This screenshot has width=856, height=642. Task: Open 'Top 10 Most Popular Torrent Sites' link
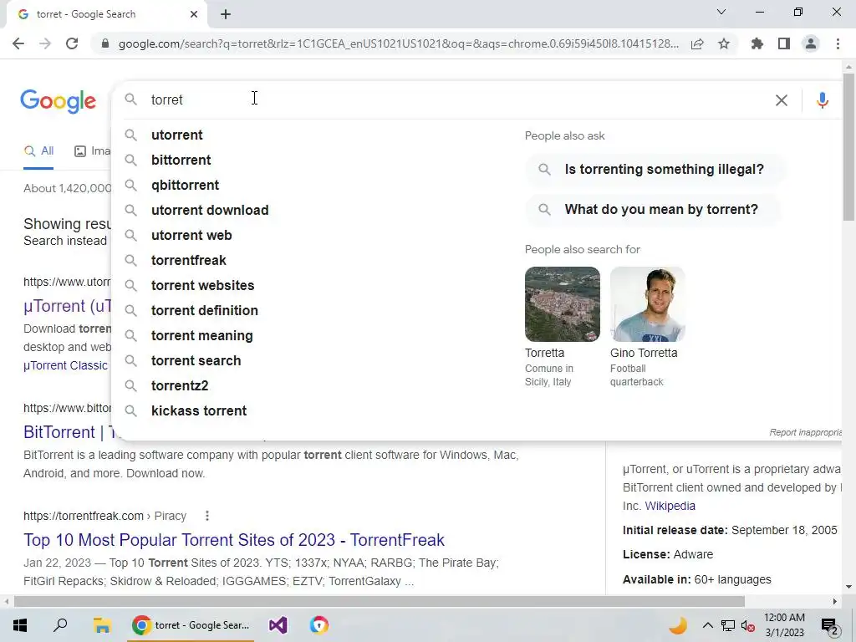(x=234, y=540)
